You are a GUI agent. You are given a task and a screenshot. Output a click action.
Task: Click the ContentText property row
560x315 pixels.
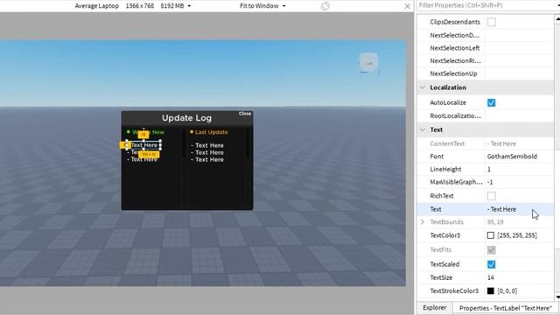point(486,143)
